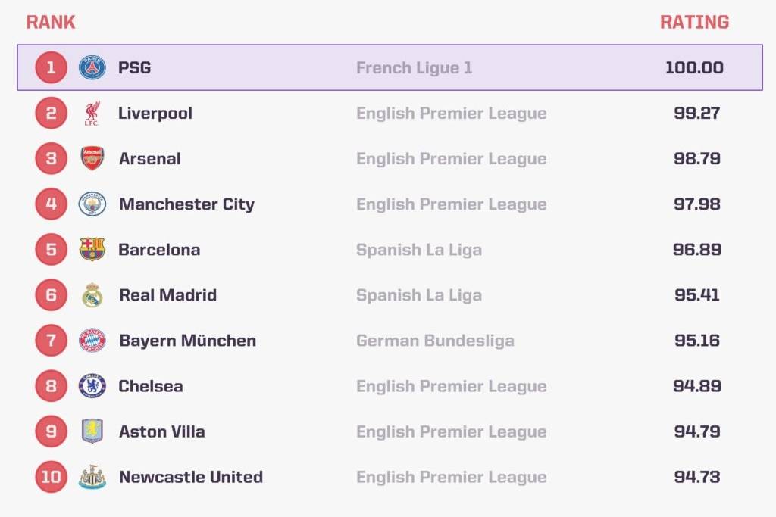
Task: Click the Barcelona club crest icon
Action: (x=92, y=250)
